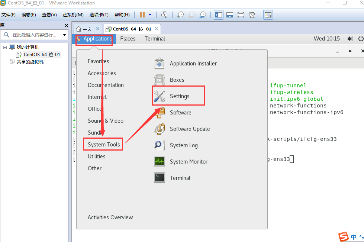The width and height of the screenshot is (364, 242).
Task: Launch Software
Action: 173,113
